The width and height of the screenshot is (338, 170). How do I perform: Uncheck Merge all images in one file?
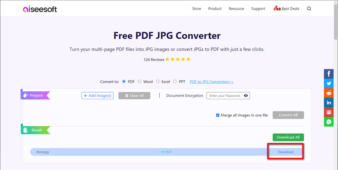pyautogui.click(x=218, y=115)
